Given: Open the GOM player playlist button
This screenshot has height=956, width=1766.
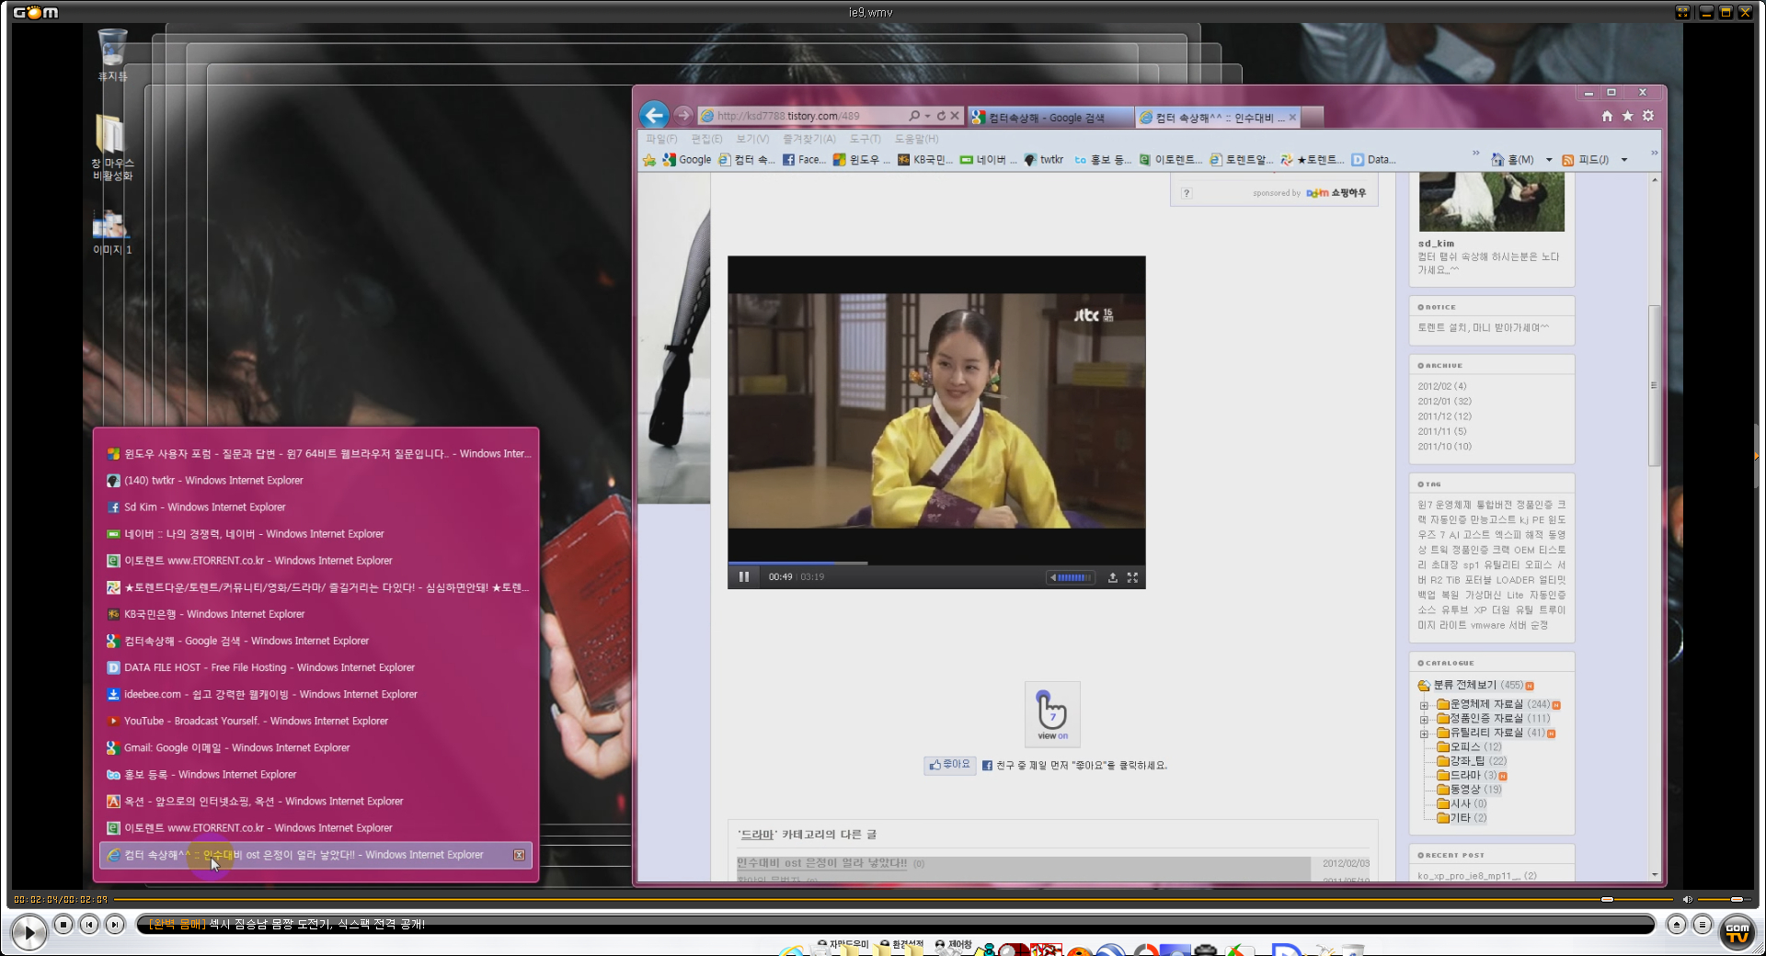Looking at the screenshot, I should tap(1703, 925).
